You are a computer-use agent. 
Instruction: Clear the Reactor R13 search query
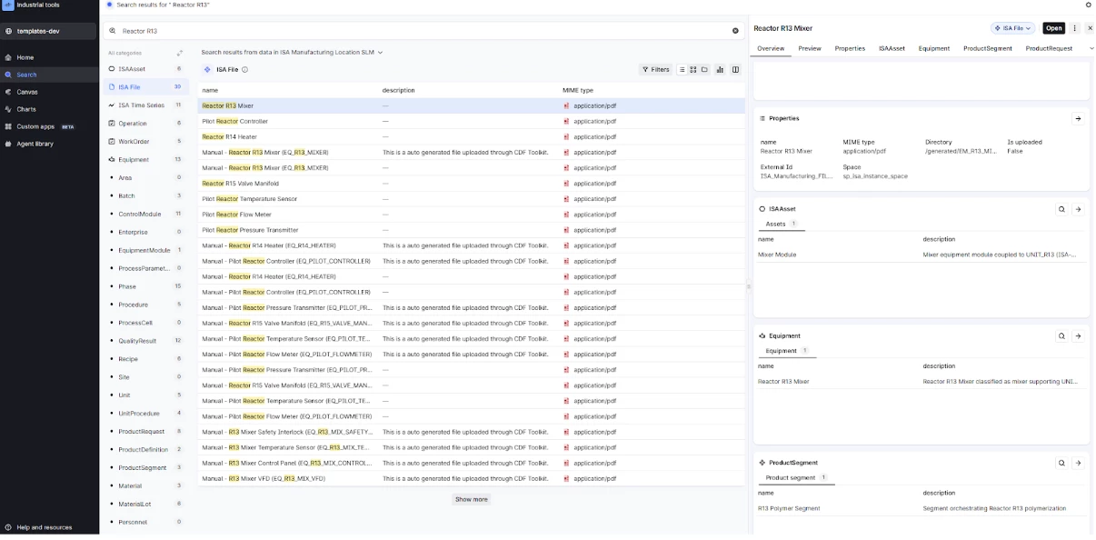click(735, 31)
